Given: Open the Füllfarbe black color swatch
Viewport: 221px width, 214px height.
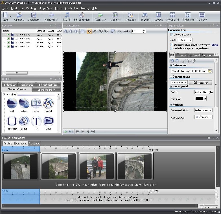Looking at the screenshot, I should pos(199,99).
